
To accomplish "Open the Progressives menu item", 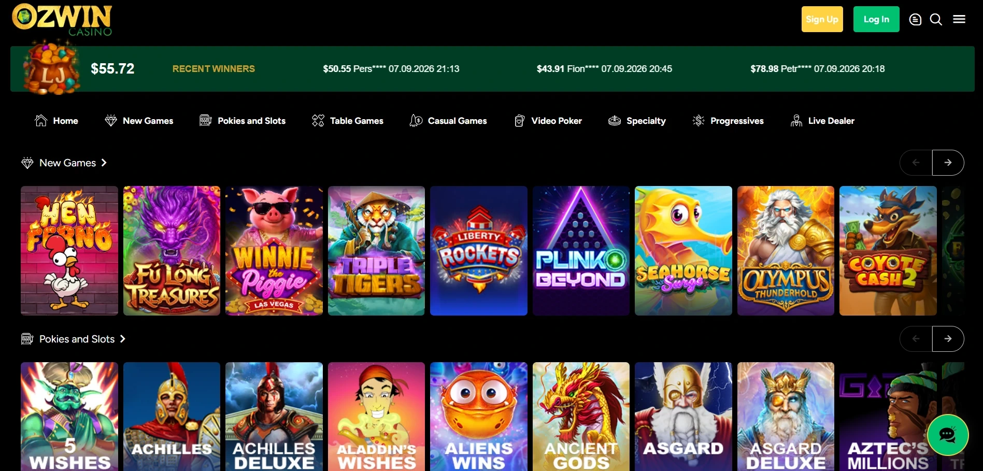I will click(x=728, y=121).
